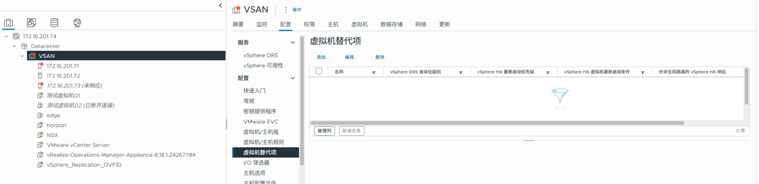Click 添加... to add a VM override
The height and width of the screenshot is (184, 759).
(323, 57)
